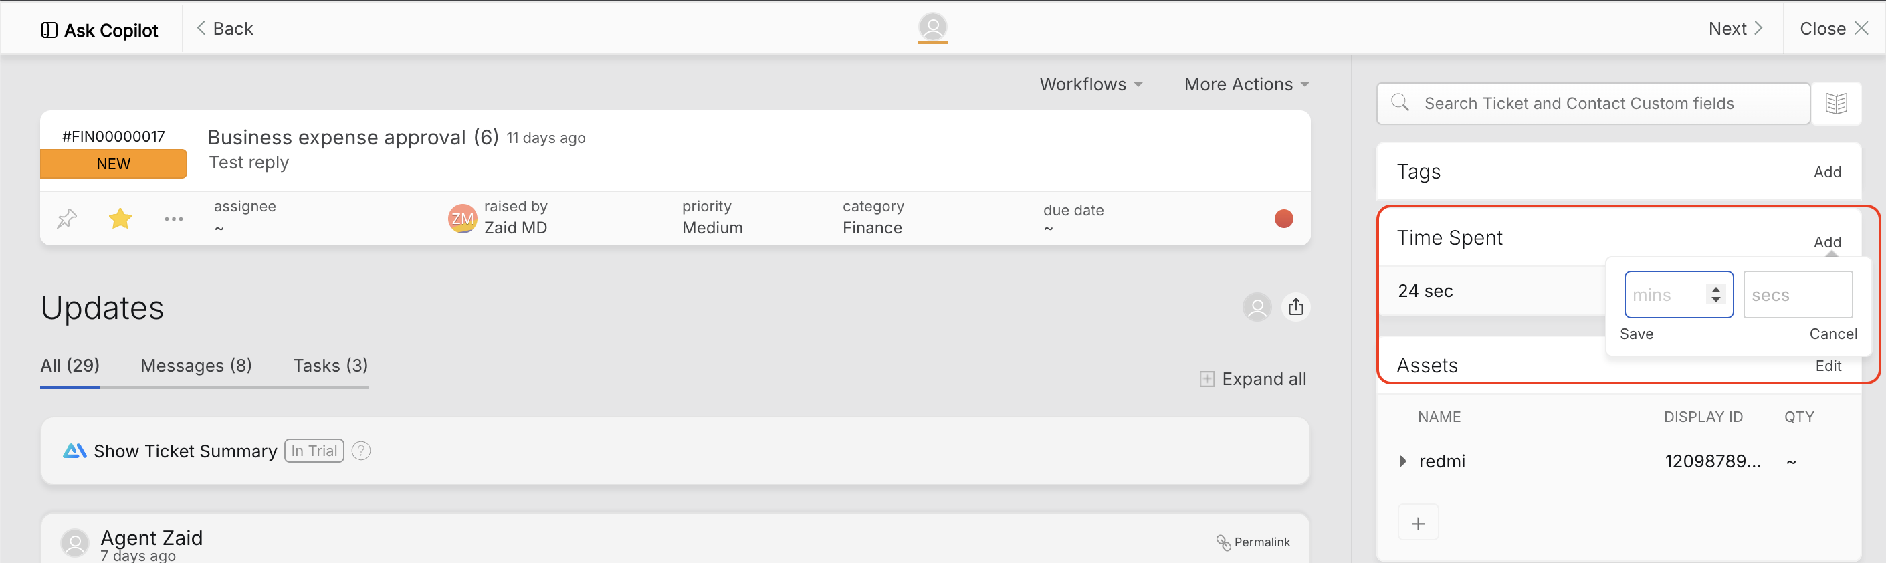Cancel the time spent entry
Viewport: 1886px width, 563px height.
point(1832,334)
